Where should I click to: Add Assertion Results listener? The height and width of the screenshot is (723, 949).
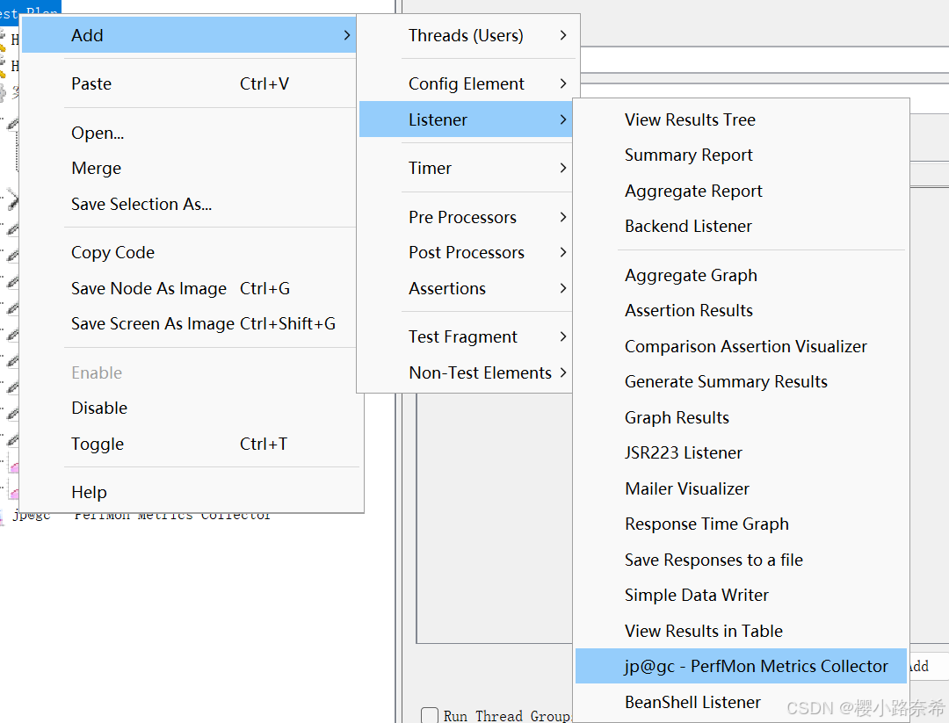pyautogui.click(x=741, y=310)
